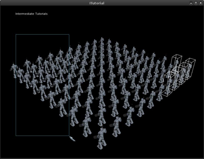The image size is (204, 159).
Task: Close the ITutorial window
Action: point(201,3)
